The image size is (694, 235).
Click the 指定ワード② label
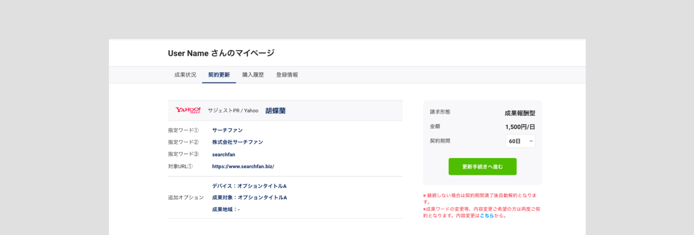(x=183, y=142)
